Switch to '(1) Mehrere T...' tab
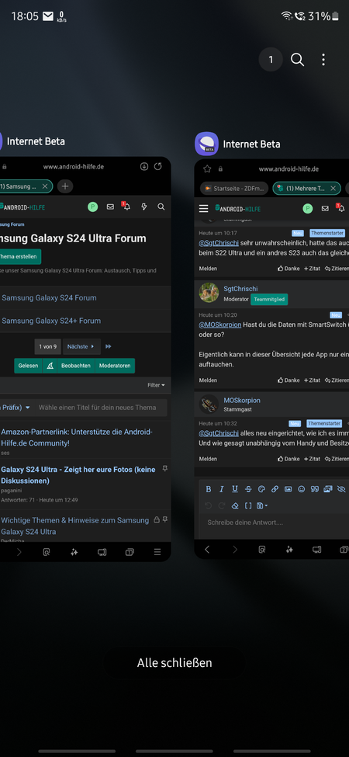 tap(306, 189)
